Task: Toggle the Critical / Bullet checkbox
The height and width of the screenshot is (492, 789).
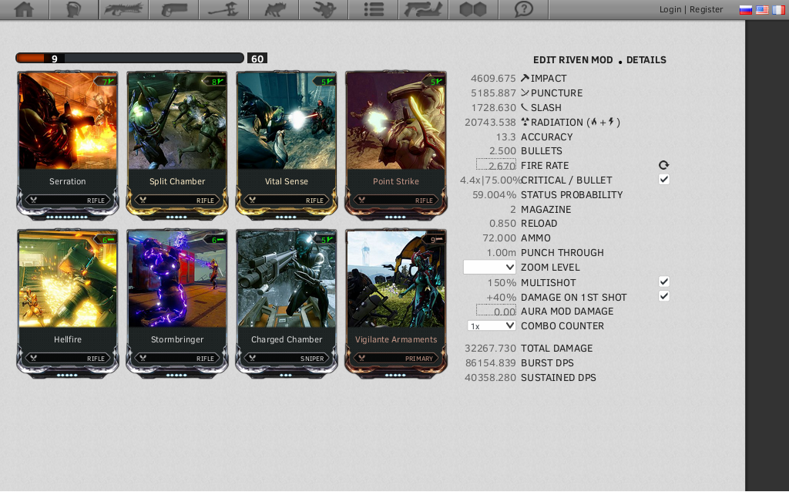Action: (x=663, y=179)
